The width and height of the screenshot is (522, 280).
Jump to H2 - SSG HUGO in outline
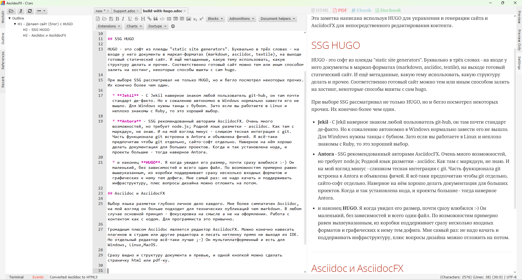(x=36, y=30)
